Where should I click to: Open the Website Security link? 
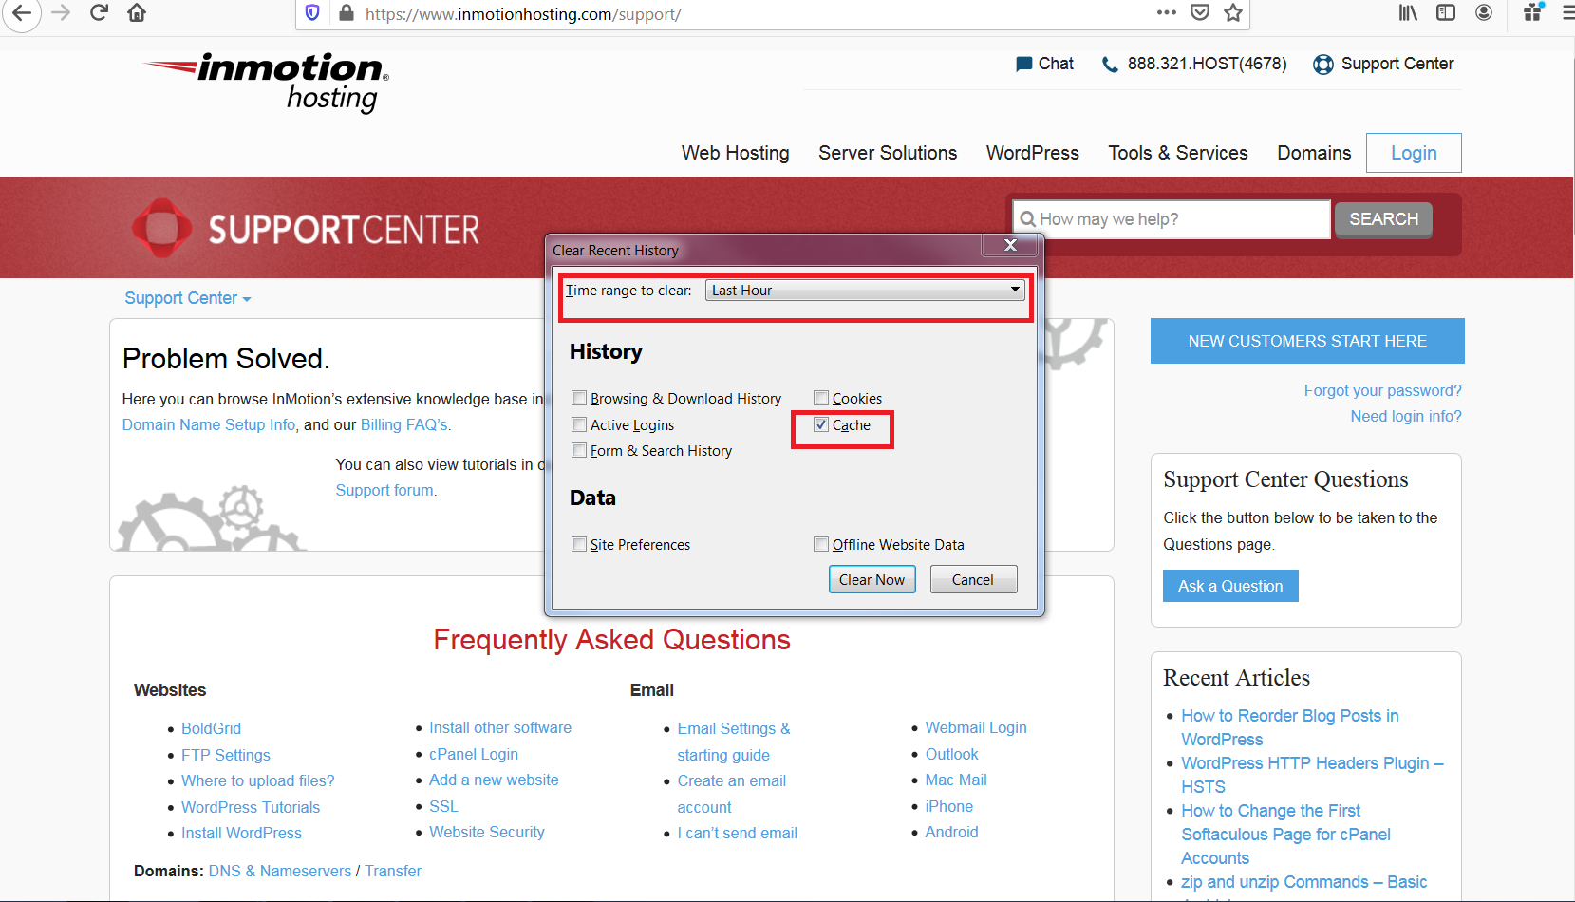pos(487,832)
